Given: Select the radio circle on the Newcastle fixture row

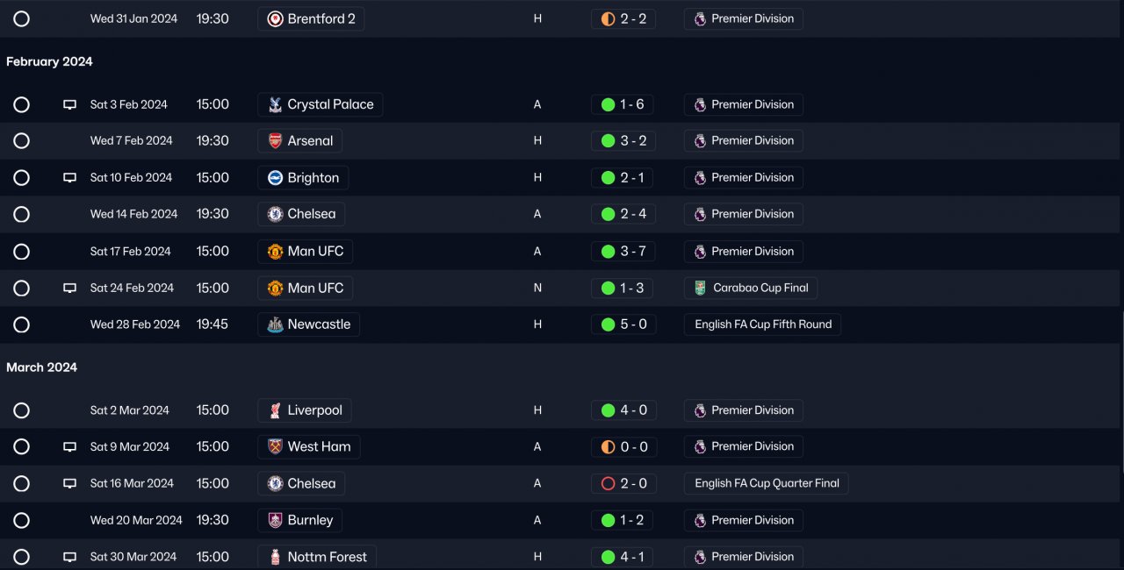Looking at the screenshot, I should [x=22, y=324].
